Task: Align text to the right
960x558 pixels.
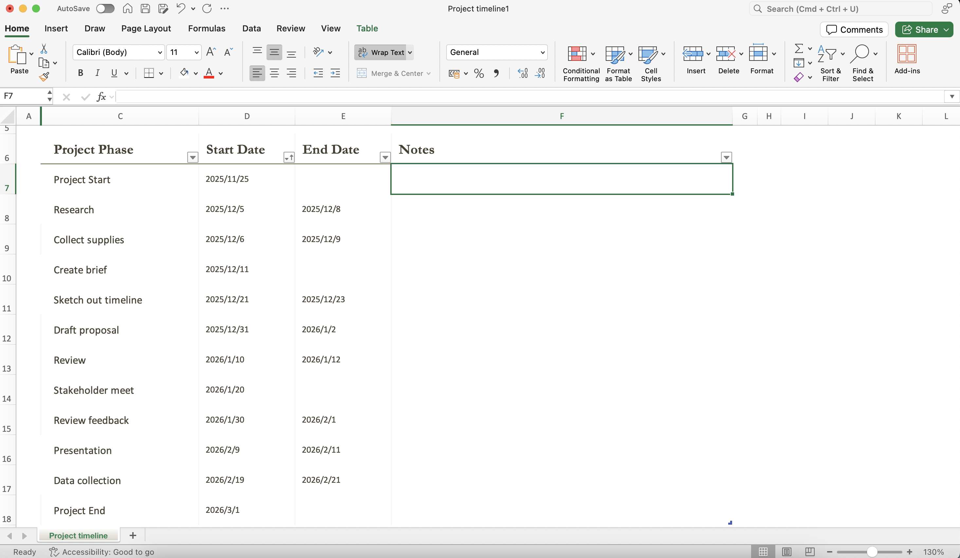Action: pos(291,73)
